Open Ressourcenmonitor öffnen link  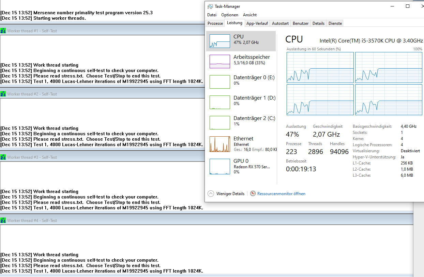tap(281, 194)
